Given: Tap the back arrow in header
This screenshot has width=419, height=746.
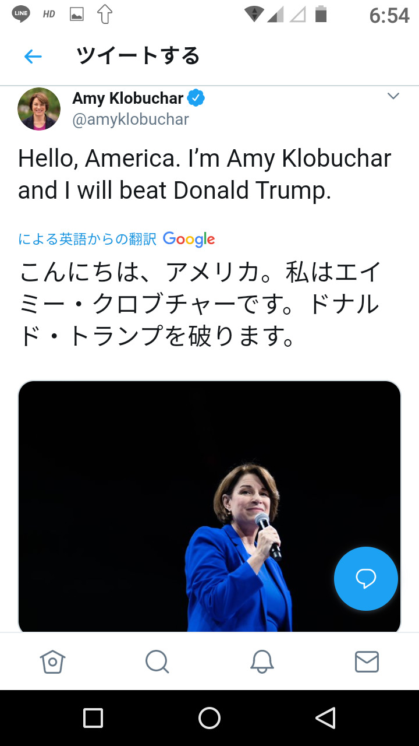Looking at the screenshot, I should click(33, 57).
